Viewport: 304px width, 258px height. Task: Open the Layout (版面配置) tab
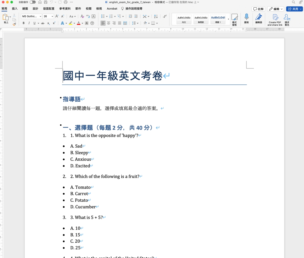pyautogui.click(x=49, y=9)
